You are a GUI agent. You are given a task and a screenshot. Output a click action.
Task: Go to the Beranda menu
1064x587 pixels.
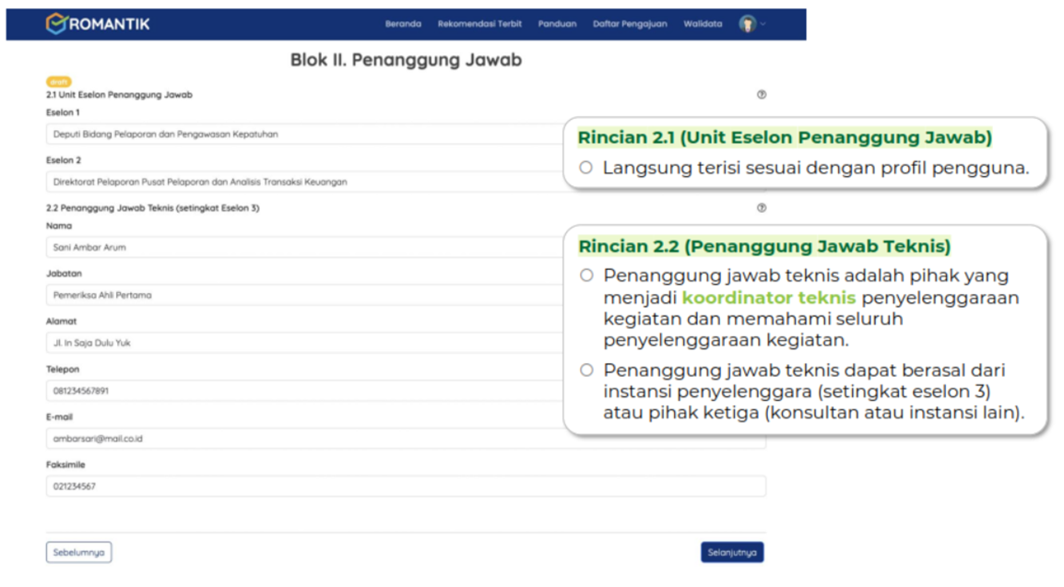403,24
